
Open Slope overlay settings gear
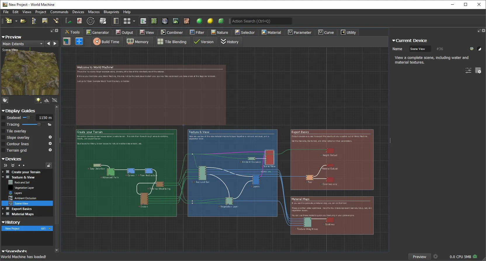(x=50, y=137)
